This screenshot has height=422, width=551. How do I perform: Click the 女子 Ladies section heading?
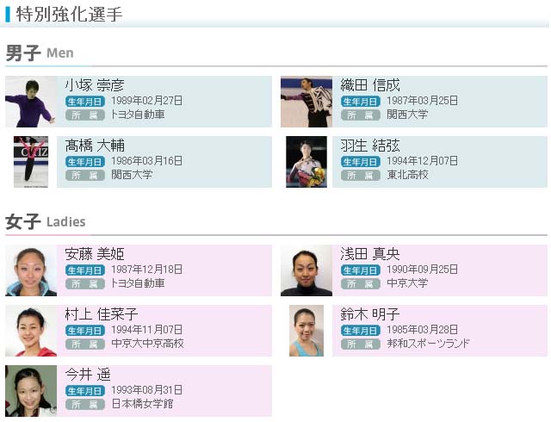tap(45, 222)
